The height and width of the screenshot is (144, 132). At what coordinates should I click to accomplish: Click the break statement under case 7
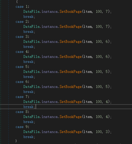29,107
